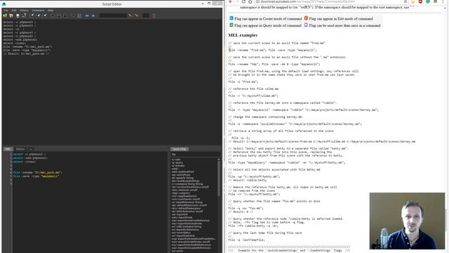Toggle the Show Line Numbers icon
Viewport: 449px width, 253px height.
pyautogui.click(x=79, y=15)
